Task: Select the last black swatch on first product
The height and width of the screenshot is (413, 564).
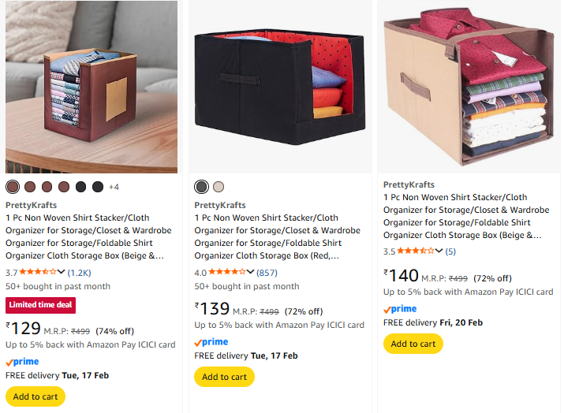Action: click(98, 187)
